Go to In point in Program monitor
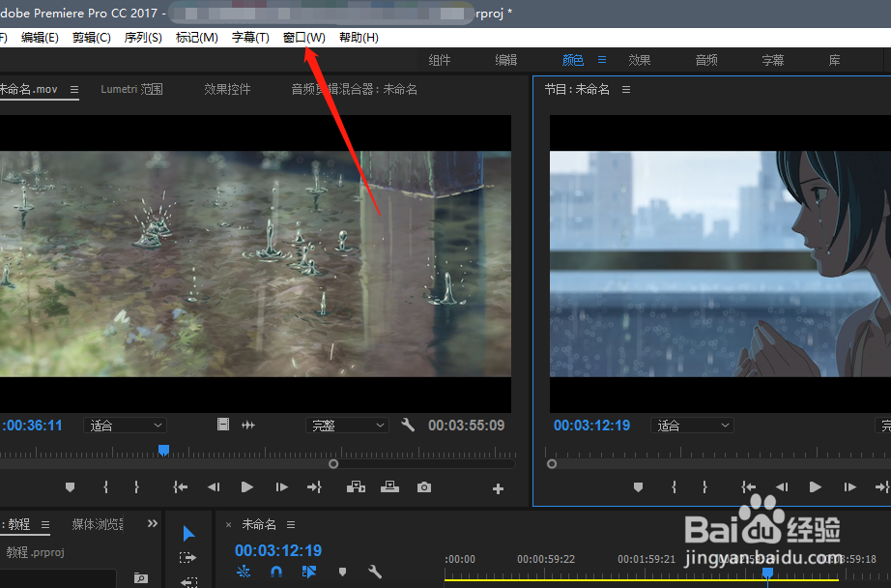The image size is (891, 588). [x=748, y=487]
